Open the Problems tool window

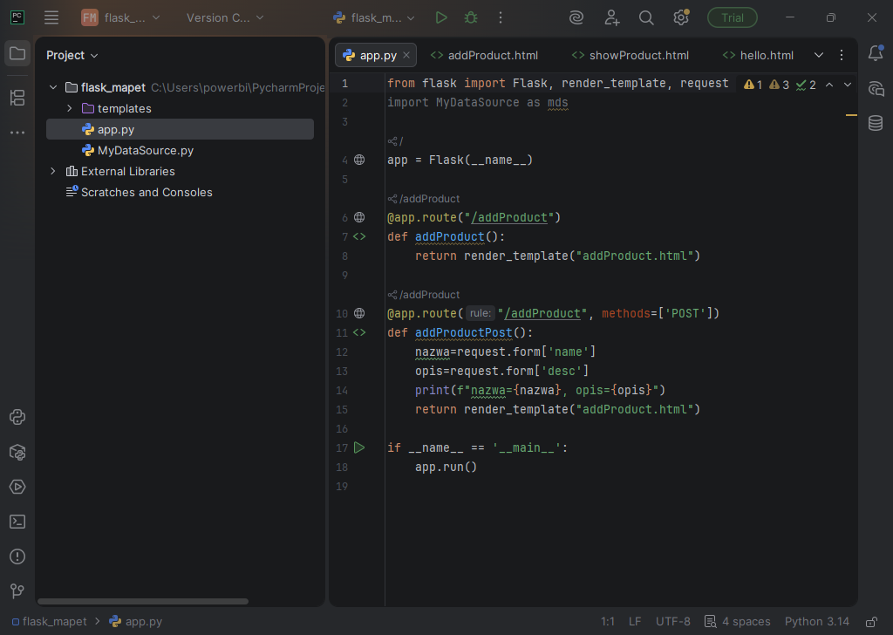click(x=17, y=556)
